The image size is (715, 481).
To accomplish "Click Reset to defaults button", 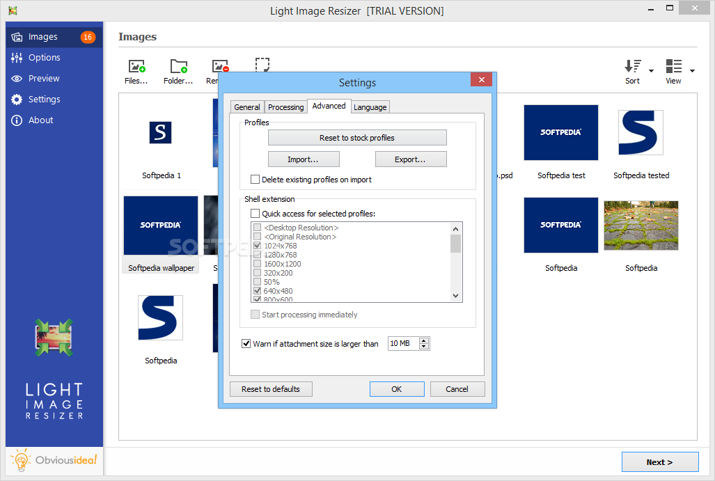I will point(271,389).
